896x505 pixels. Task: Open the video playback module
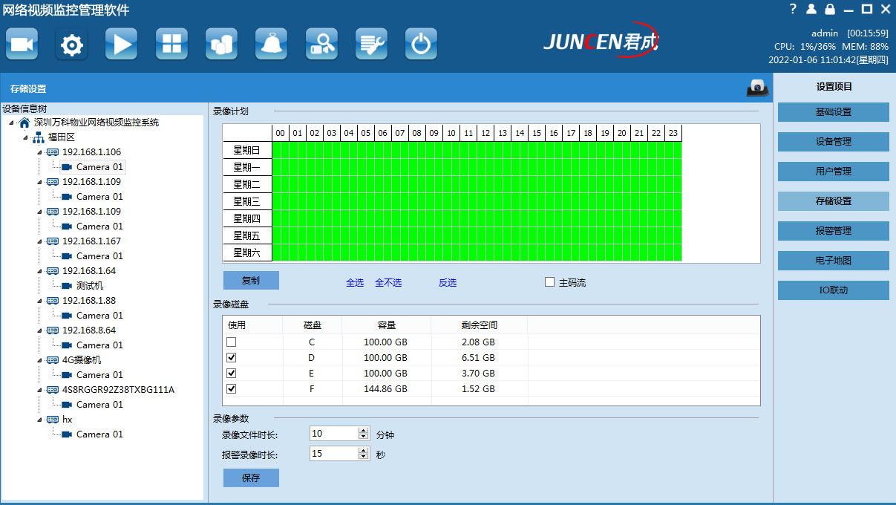(x=121, y=45)
